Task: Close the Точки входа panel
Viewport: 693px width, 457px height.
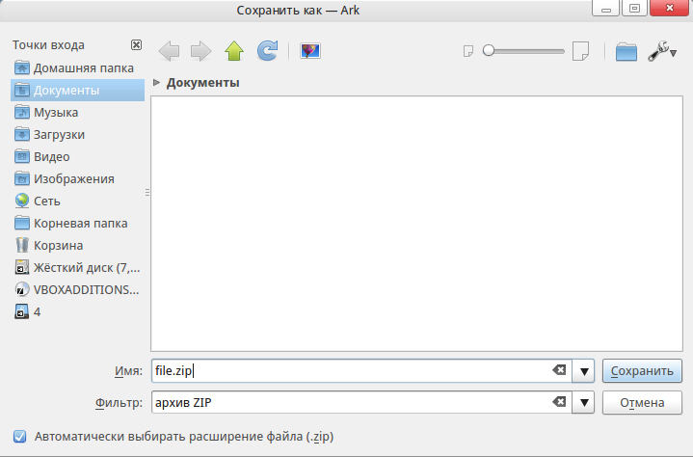Action: [137, 44]
